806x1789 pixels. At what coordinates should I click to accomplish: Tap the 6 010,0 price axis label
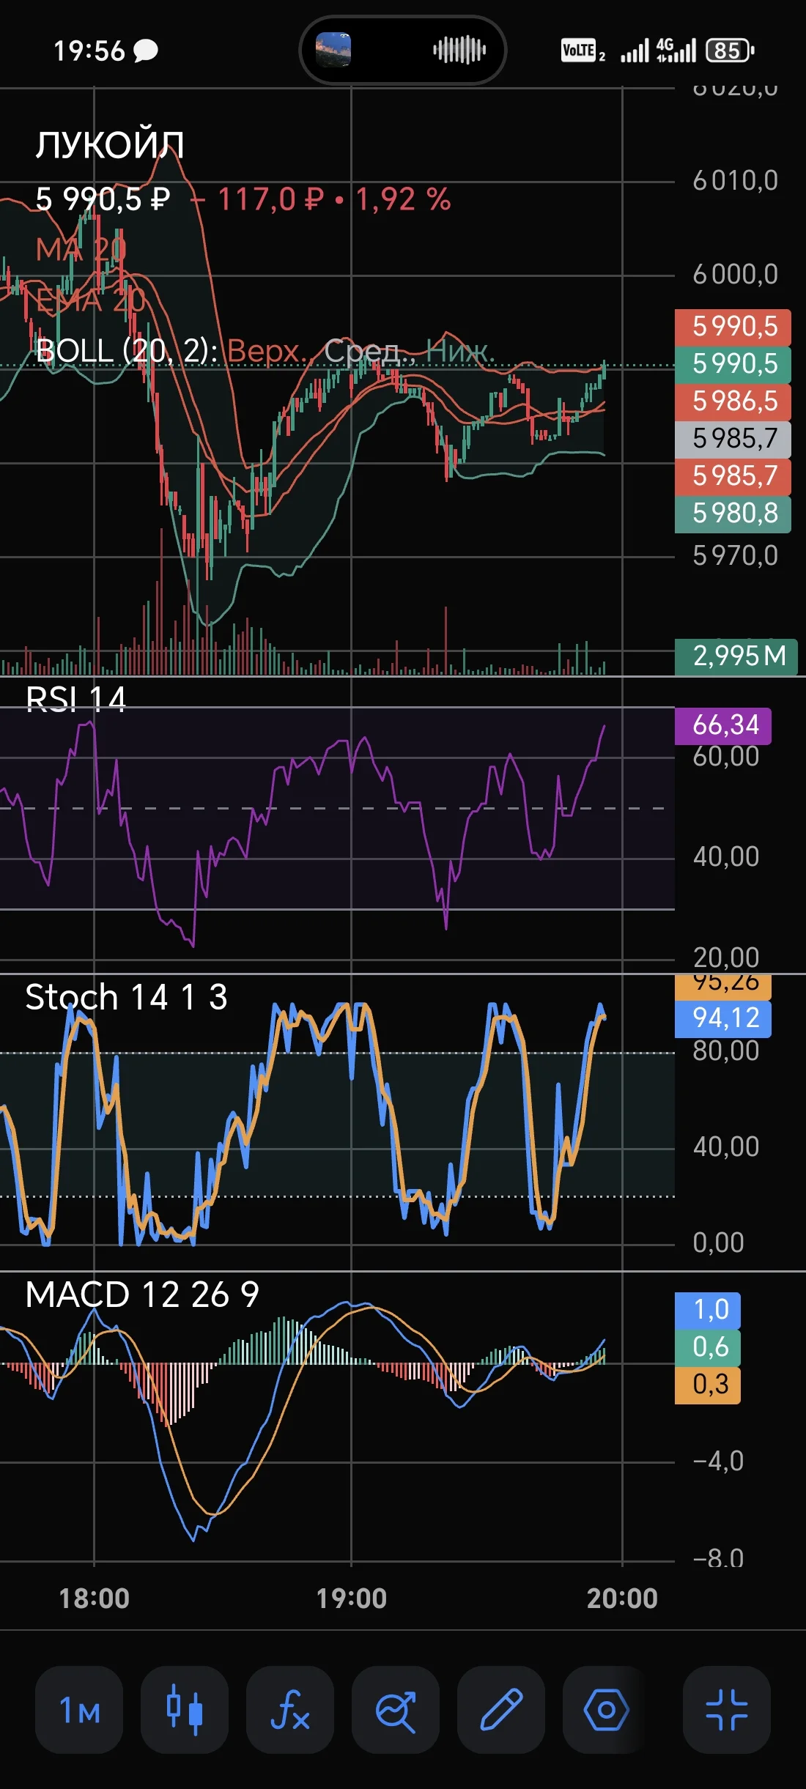pyautogui.click(x=736, y=181)
